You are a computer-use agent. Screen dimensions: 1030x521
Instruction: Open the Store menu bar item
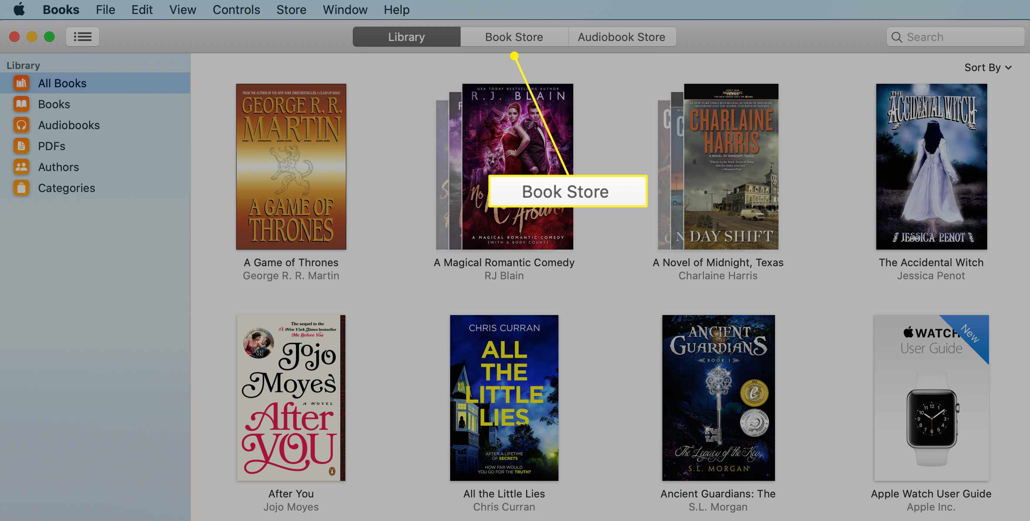(291, 9)
